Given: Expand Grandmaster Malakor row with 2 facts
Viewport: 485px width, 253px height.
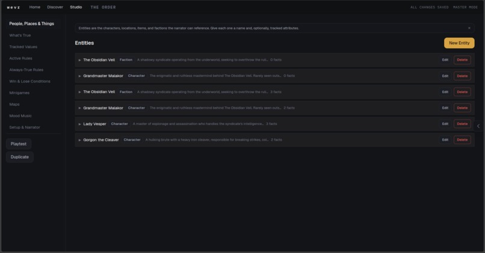Looking at the screenshot, I should (79, 108).
